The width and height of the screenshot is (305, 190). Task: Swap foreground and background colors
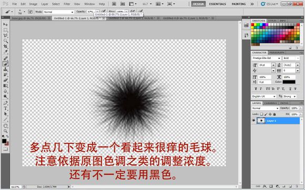[x=7, y=136]
